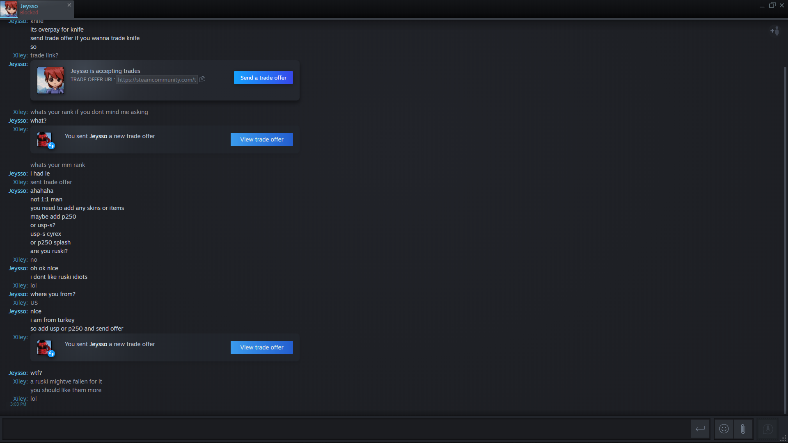The image size is (788, 443).
Task: Open the emoticon picker
Action: point(724,429)
